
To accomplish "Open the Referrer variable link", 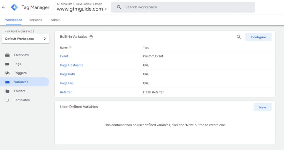I will [x=66, y=92].
